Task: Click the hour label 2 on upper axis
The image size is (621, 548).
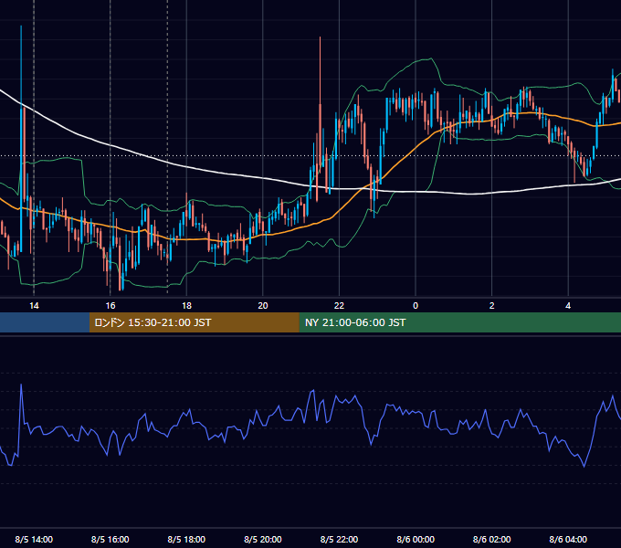Action: [x=492, y=306]
